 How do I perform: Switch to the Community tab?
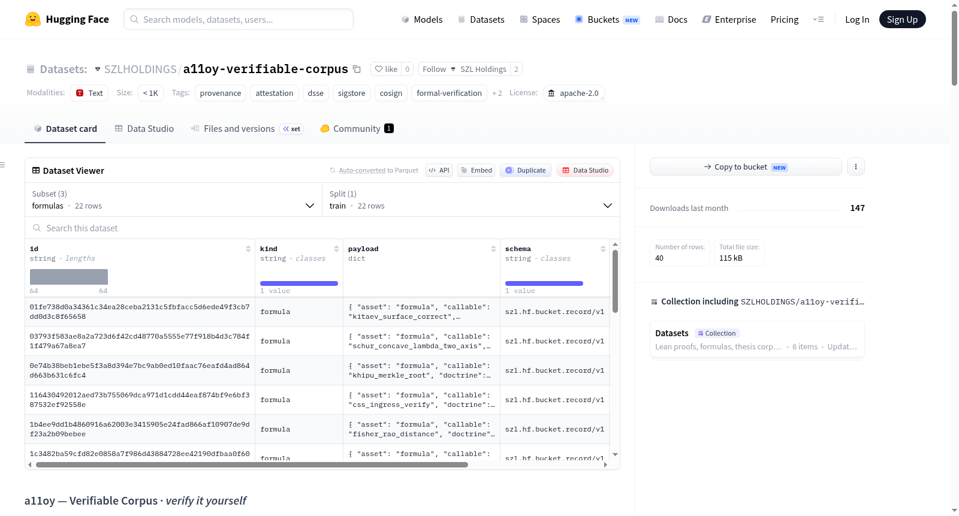[357, 128]
